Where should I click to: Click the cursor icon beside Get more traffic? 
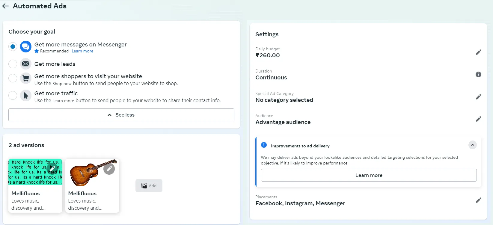pyautogui.click(x=25, y=95)
